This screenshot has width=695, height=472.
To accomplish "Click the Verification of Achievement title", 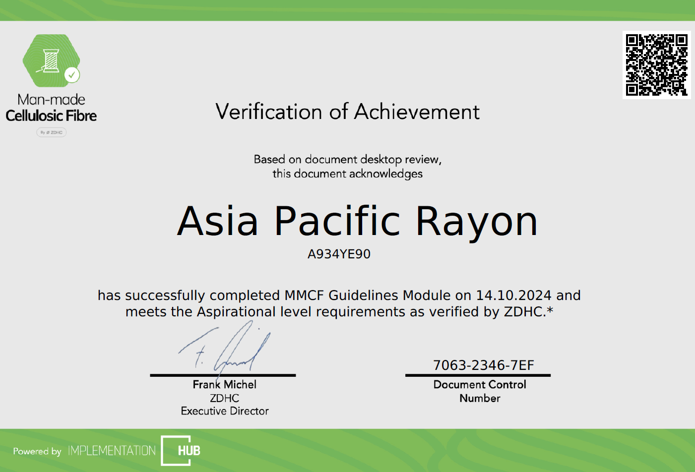I will click(x=347, y=113).
